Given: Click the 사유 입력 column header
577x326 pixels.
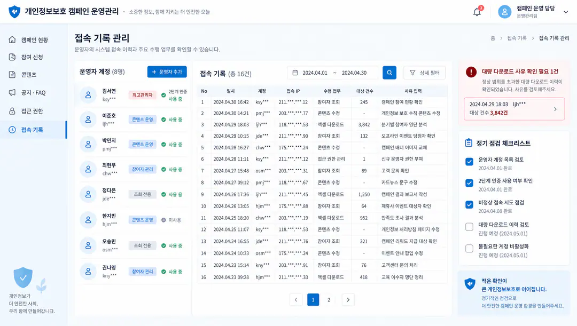Looking at the screenshot, I should click(413, 91).
